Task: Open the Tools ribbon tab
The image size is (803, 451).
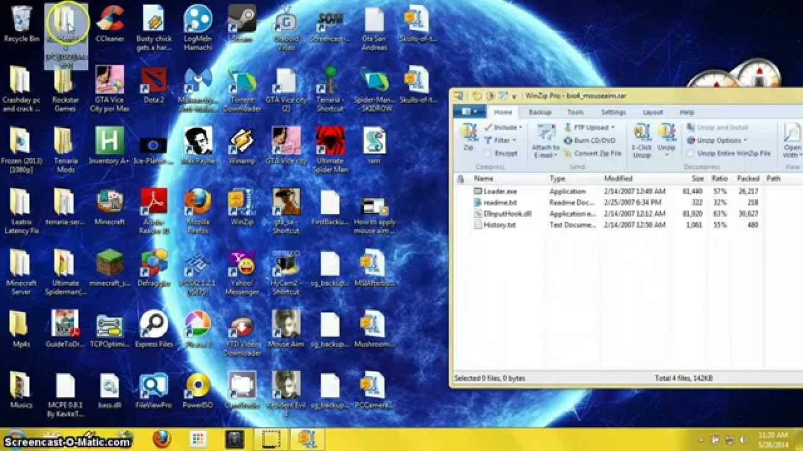Action: (x=575, y=113)
